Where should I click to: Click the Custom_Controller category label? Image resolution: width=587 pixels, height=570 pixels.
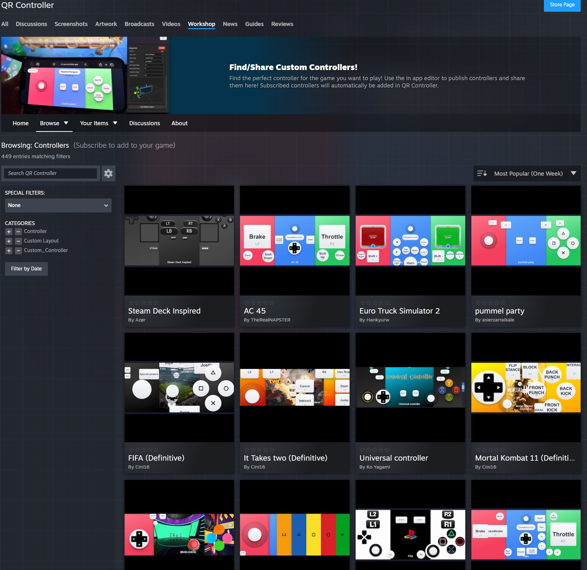[x=46, y=251]
